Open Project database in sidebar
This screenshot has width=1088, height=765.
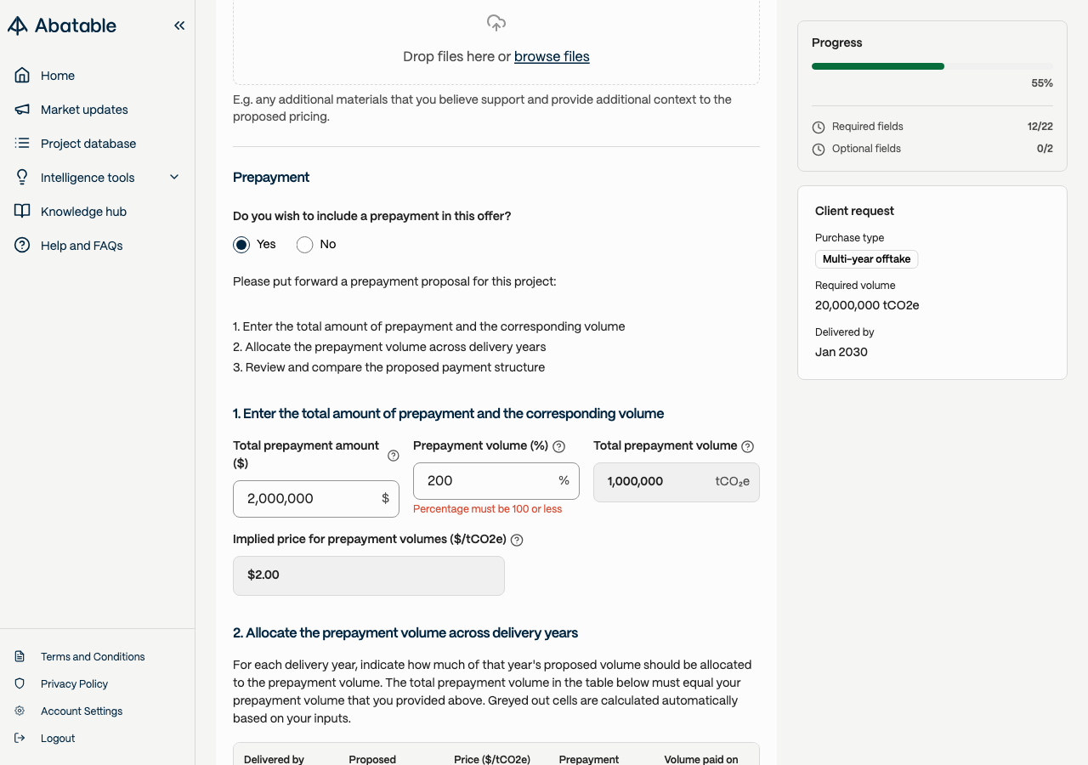point(88,144)
